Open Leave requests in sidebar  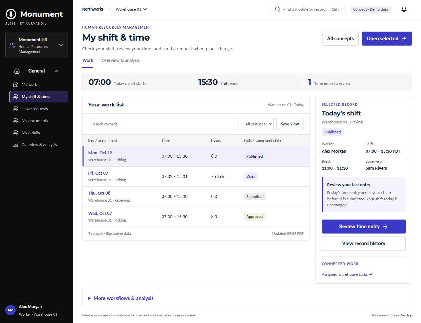(39, 109)
